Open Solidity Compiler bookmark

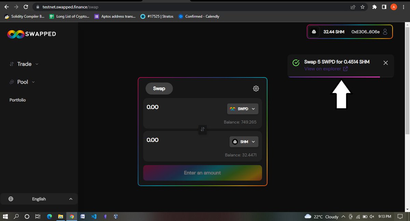point(24,16)
